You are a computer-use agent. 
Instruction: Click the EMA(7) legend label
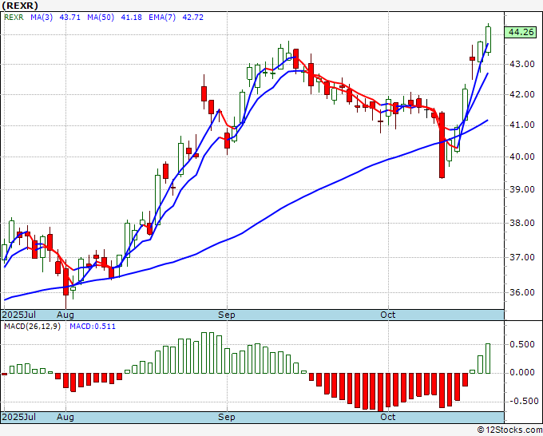pyautogui.click(x=162, y=18)
